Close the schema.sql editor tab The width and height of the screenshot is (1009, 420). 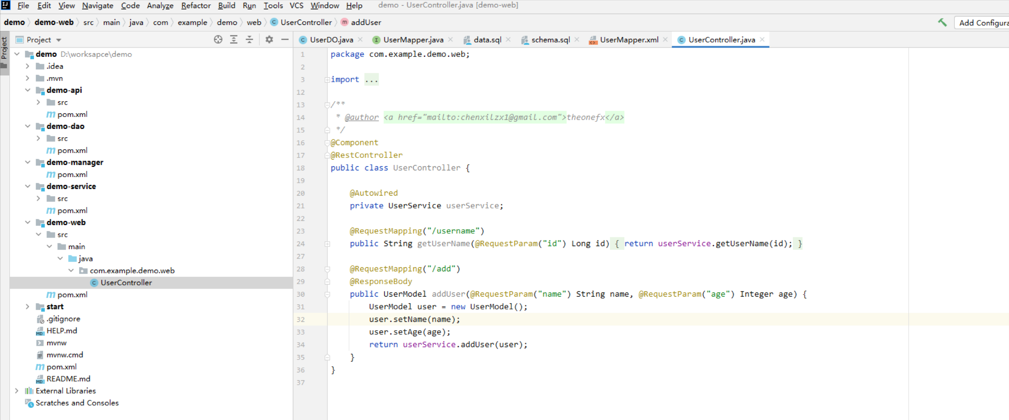tap(577, 39)
